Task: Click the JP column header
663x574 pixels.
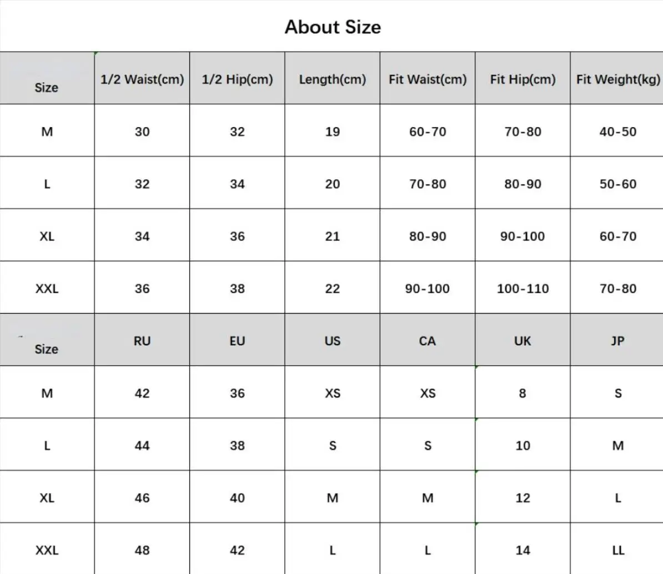Action: click(x=617, y=341)
